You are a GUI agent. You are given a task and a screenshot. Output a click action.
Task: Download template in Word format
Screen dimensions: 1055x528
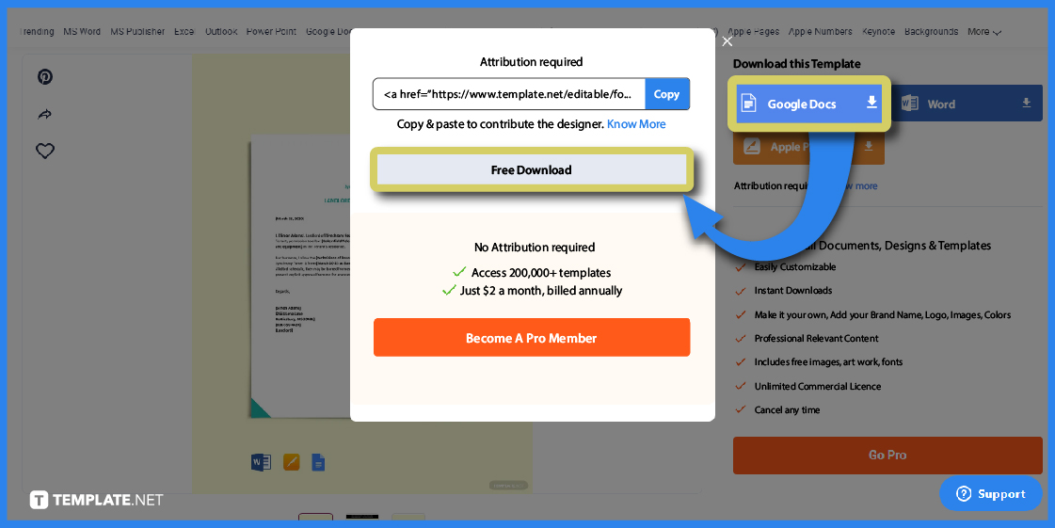point(967,104)
